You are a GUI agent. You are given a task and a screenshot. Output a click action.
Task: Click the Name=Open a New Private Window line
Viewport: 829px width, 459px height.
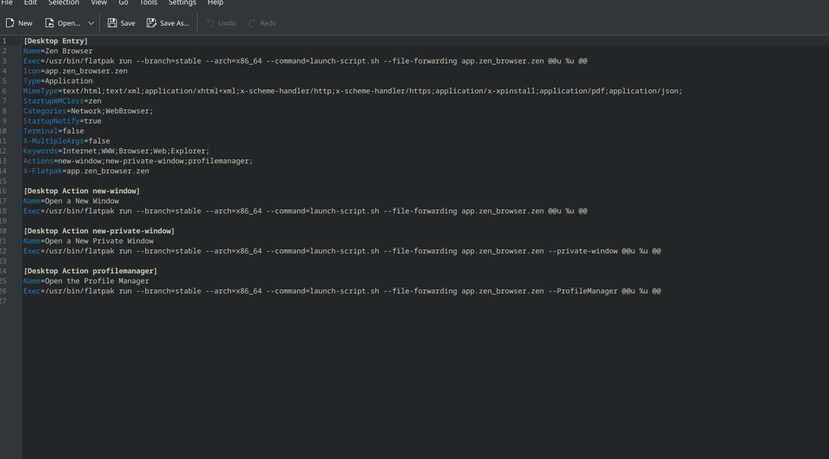point(88,241)
